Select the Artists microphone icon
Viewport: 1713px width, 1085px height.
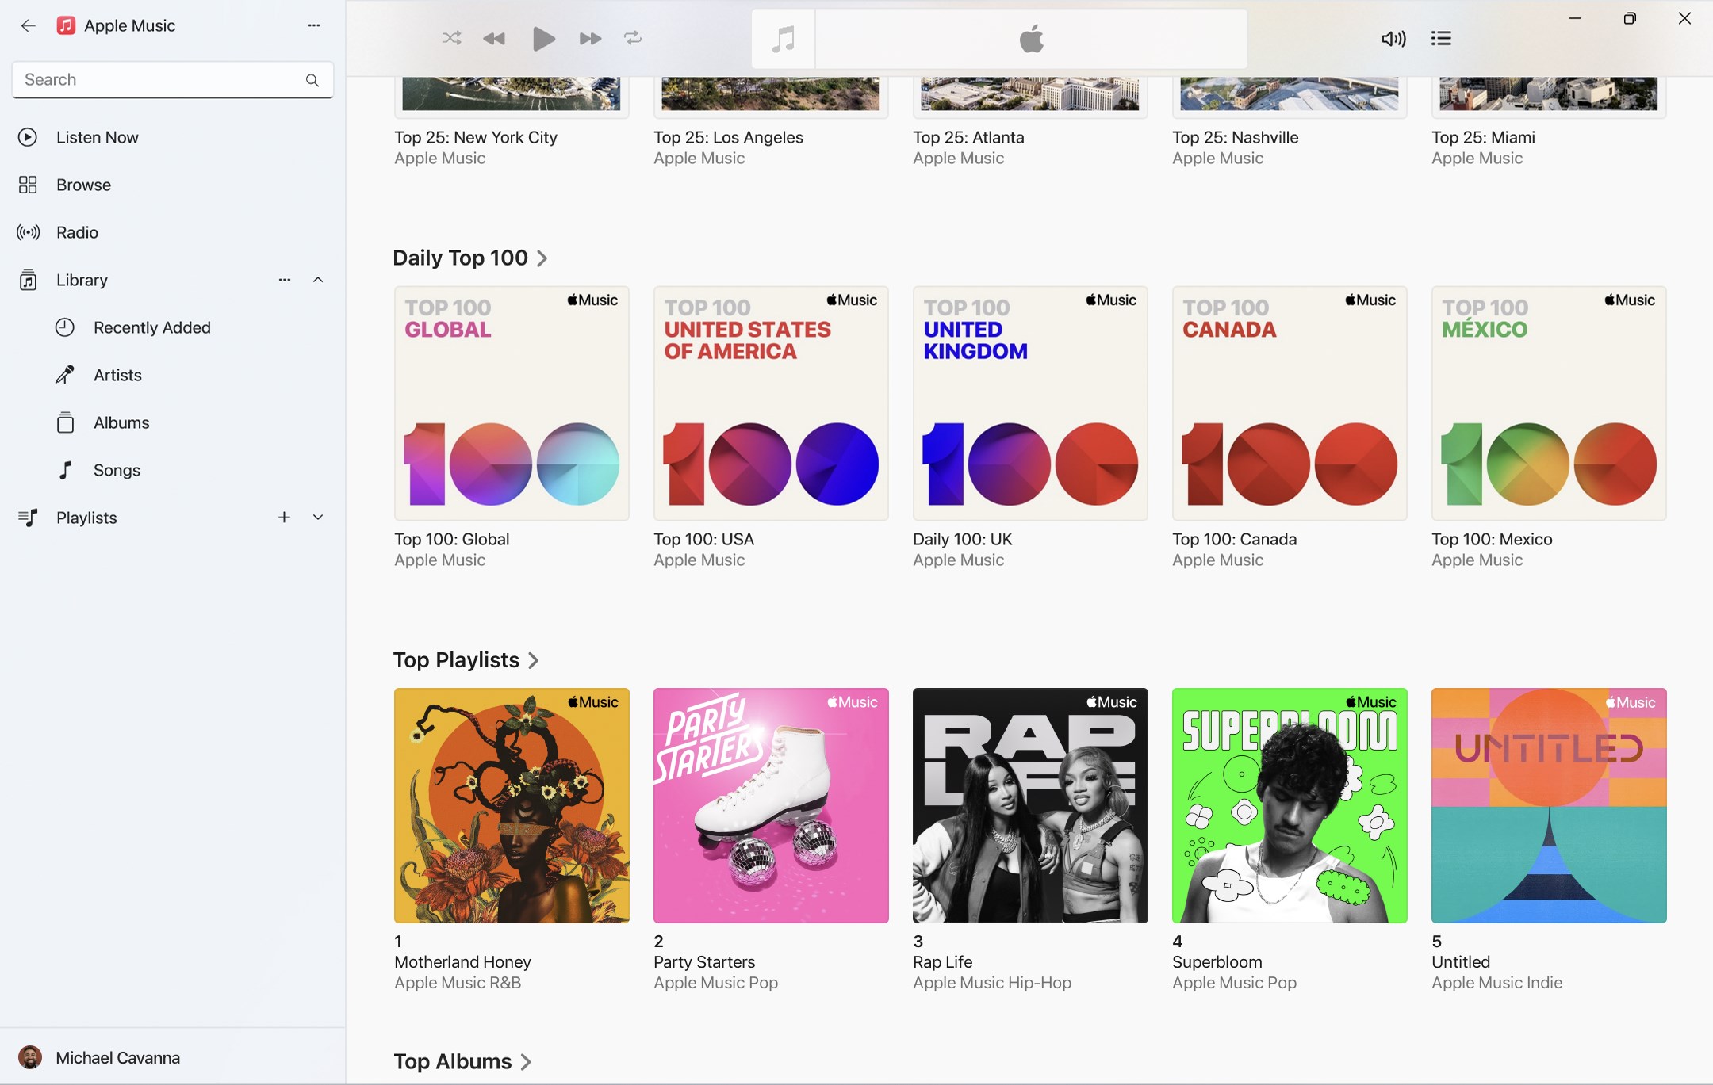(x=64, y=375)
